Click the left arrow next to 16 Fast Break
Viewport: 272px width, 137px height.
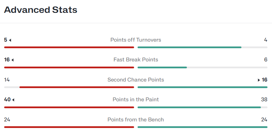[13, 60]
